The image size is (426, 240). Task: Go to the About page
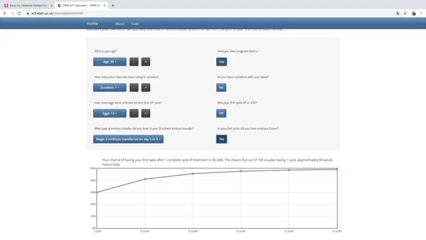click(120, 24)
